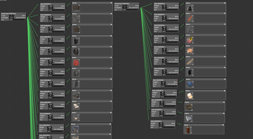Open Era dropdown of sub-definition linked to helmet
253x139 pixels.
pos(56,54)
